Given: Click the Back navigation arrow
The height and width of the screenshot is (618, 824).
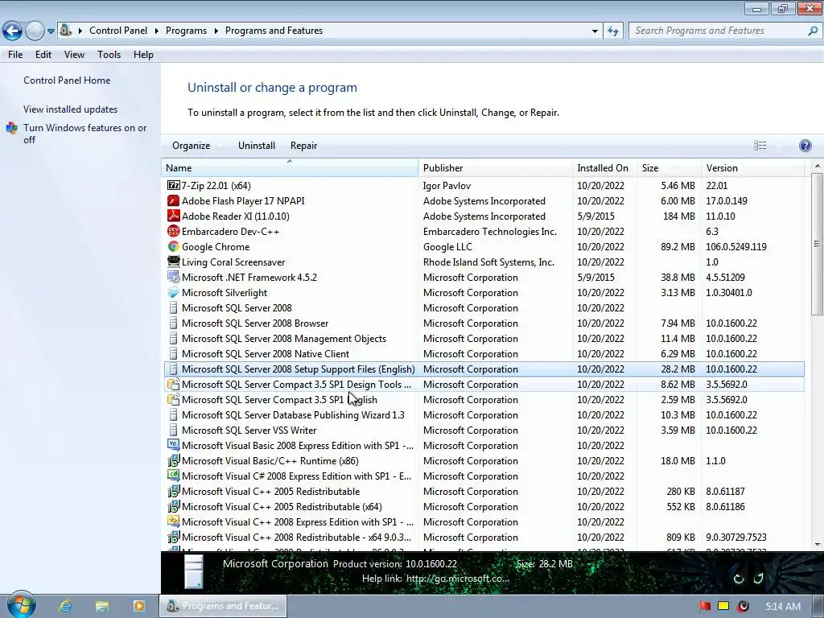Looking at the screenshot, I should coord(13,31).
